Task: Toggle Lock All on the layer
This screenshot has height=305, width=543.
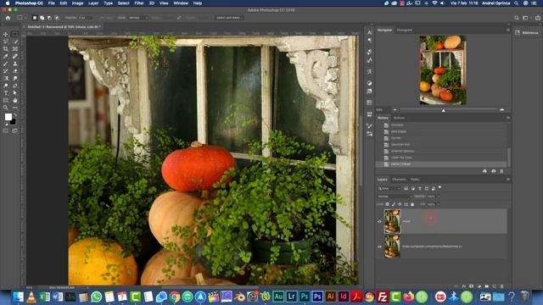Action: 412,204
